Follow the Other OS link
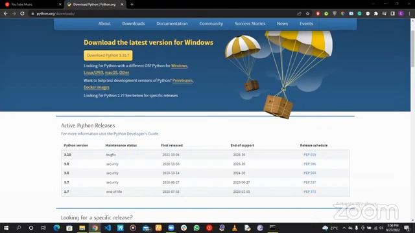 click(x=124, y=72)
